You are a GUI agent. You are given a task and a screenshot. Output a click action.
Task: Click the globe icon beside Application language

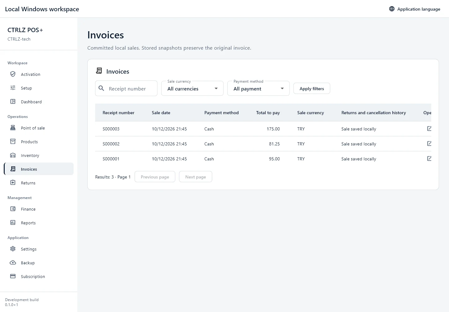point(392,9)
